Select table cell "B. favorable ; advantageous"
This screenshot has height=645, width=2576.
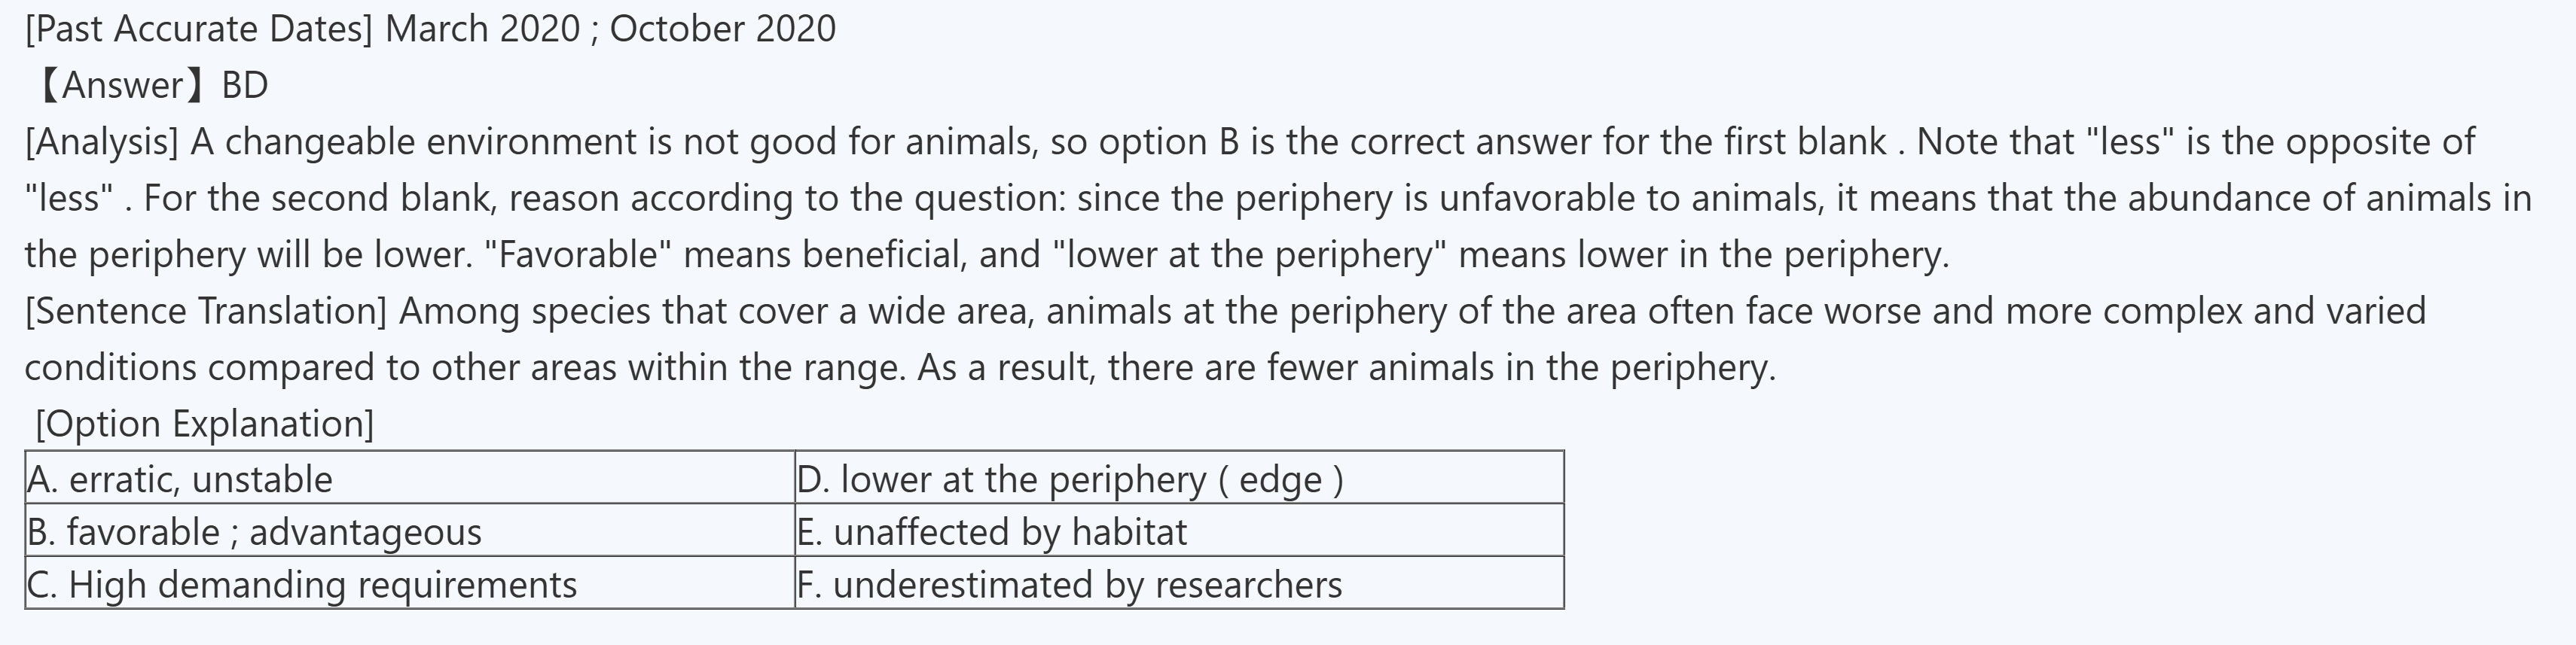pyautogui.click(x=254, y=531)
